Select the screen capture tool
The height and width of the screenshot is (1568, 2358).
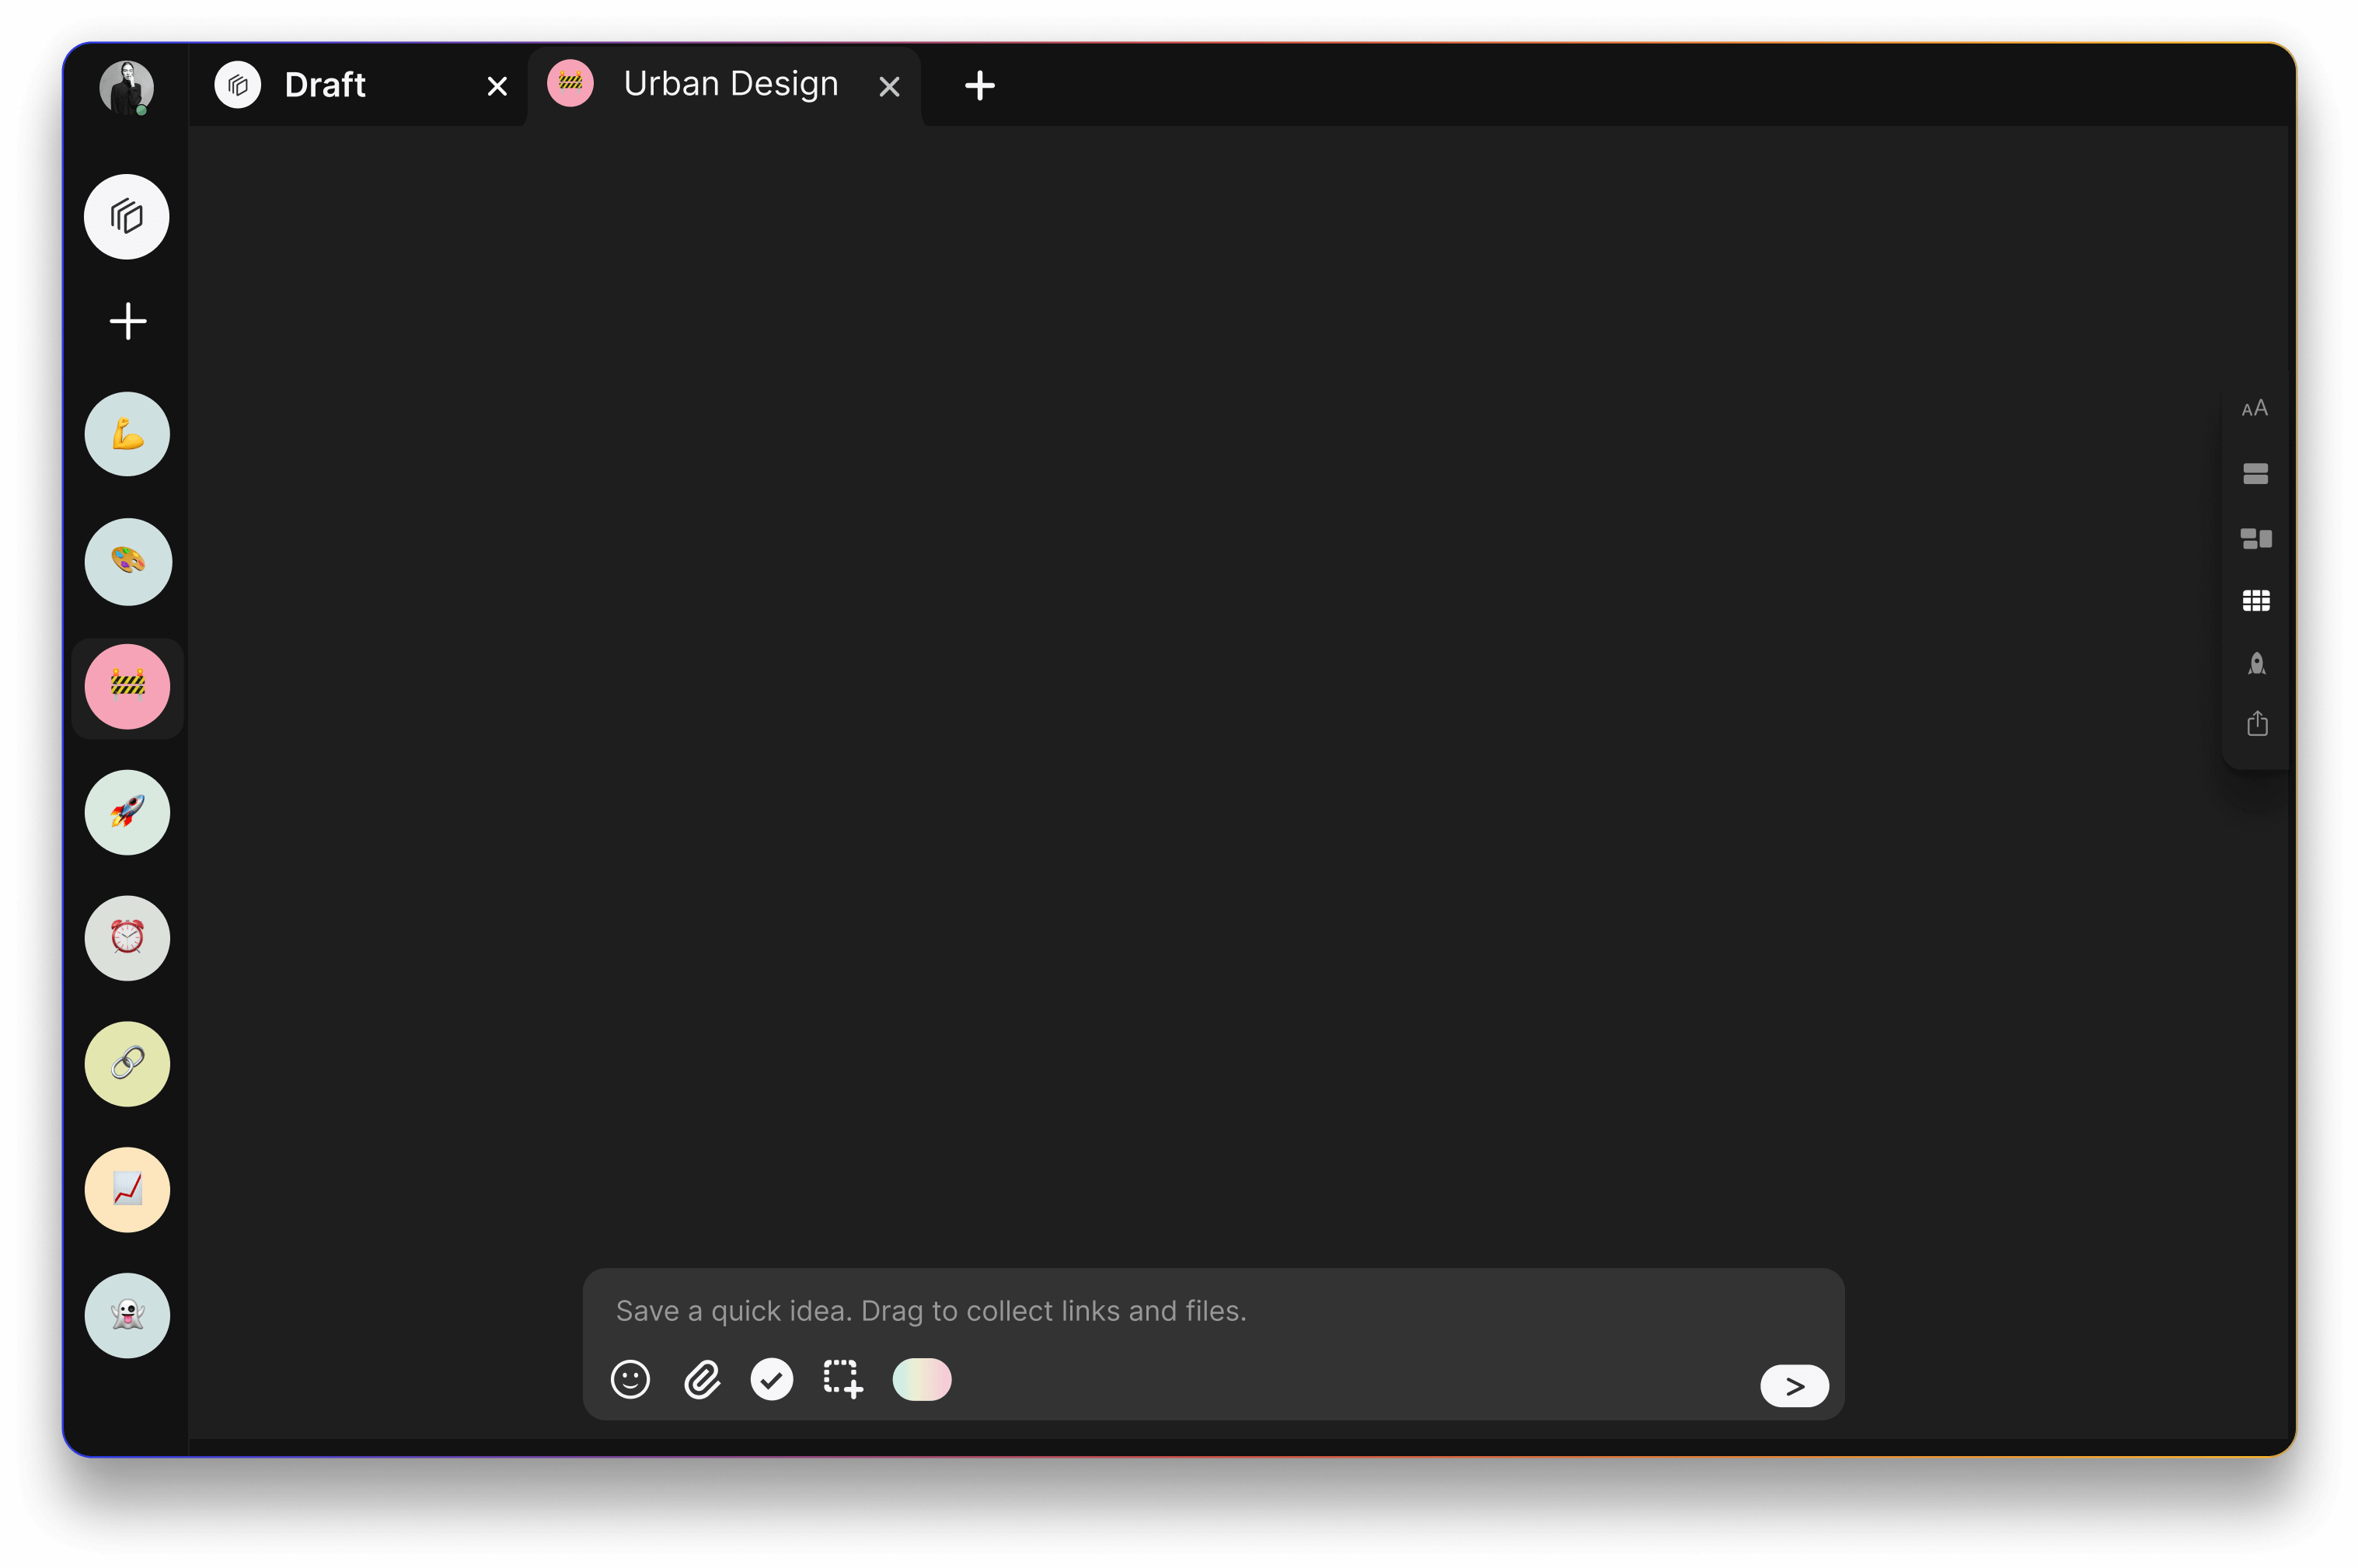pyautogui.click(x=842, y=1379)
